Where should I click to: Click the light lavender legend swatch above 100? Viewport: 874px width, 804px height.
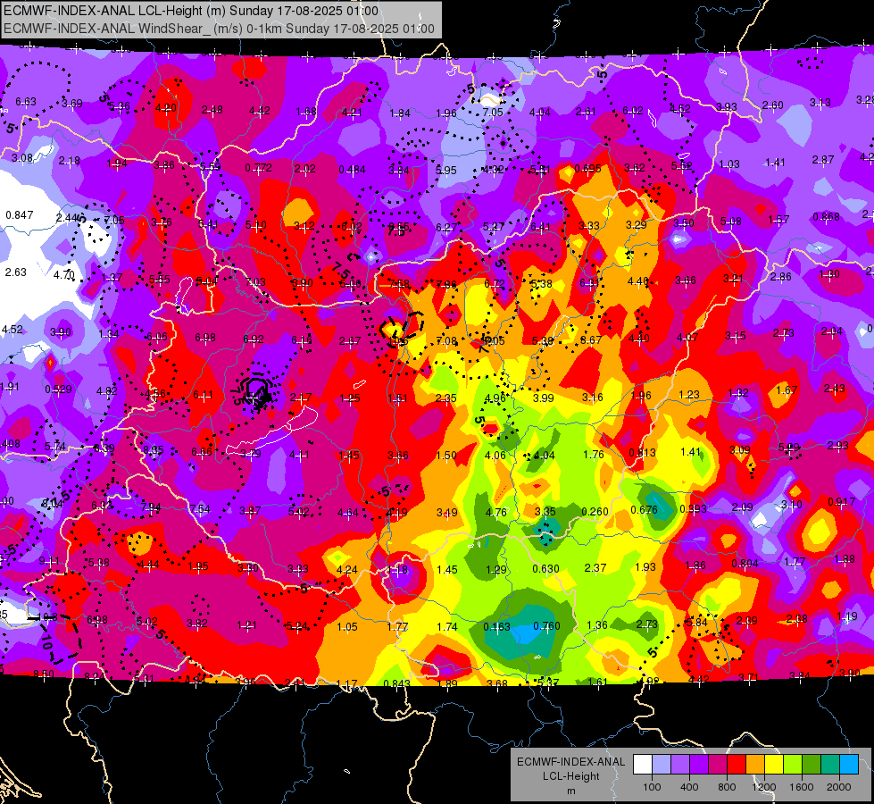[661, 765]
